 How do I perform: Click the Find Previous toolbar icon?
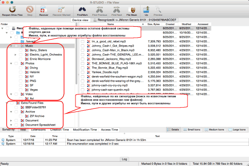[x=100, y=10]
